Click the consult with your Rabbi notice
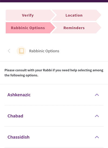This screenshot has width=108, height=148. (54, 73)
